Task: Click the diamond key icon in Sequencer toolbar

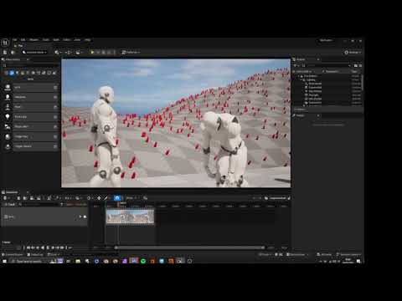Action: point(99,198)
